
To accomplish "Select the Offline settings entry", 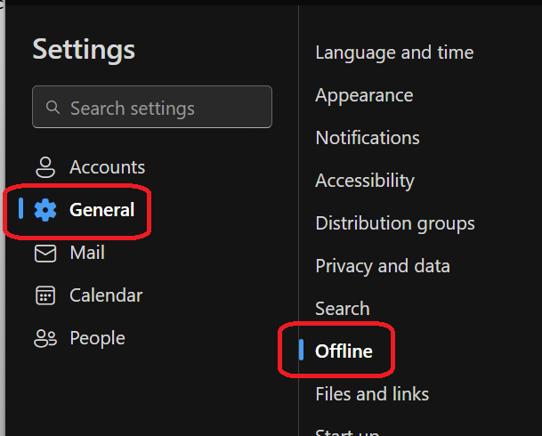I will (344, 351).
